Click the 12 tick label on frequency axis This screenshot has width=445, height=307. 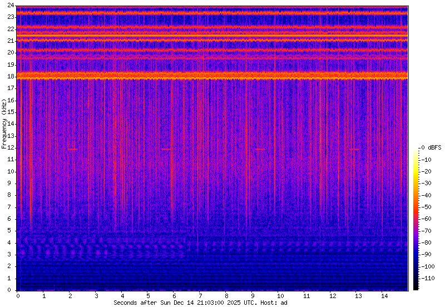click(x=10, y=148)
